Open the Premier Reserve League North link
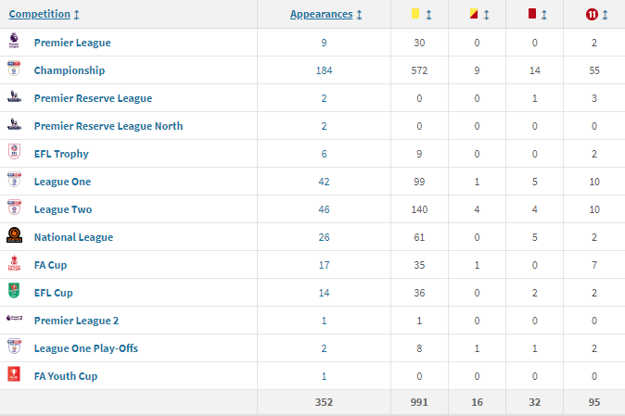 pos(108,126)
